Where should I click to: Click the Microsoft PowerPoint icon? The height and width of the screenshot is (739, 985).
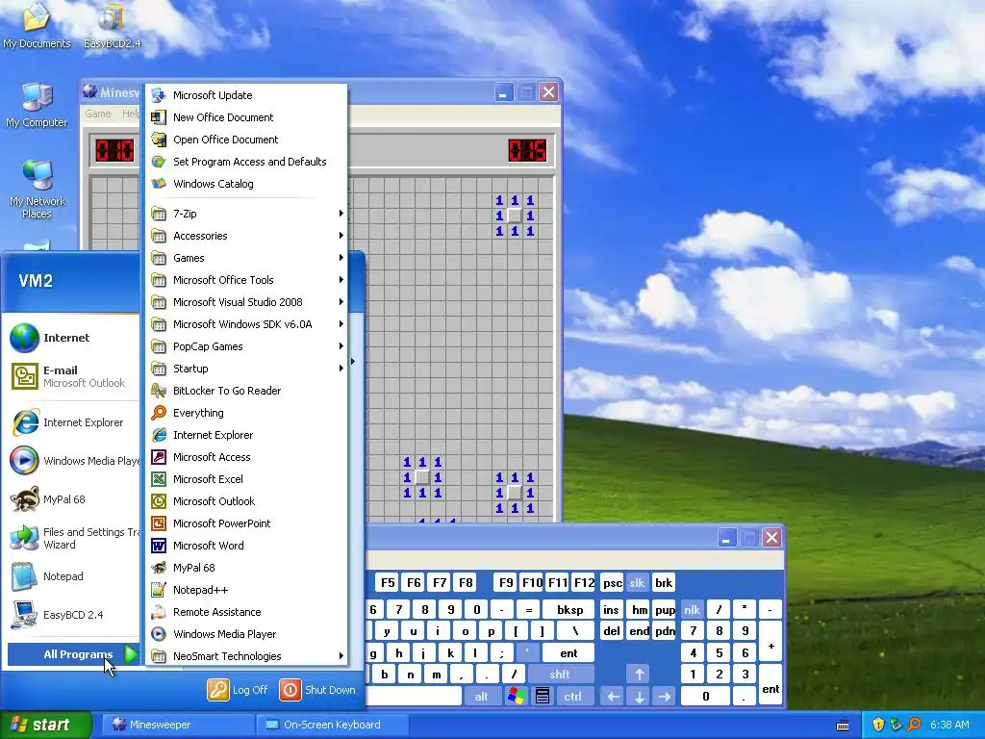[159, 523]
